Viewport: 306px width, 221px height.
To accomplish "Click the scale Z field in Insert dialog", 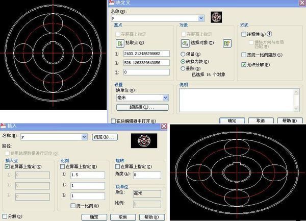I will (x=88, y=196).
